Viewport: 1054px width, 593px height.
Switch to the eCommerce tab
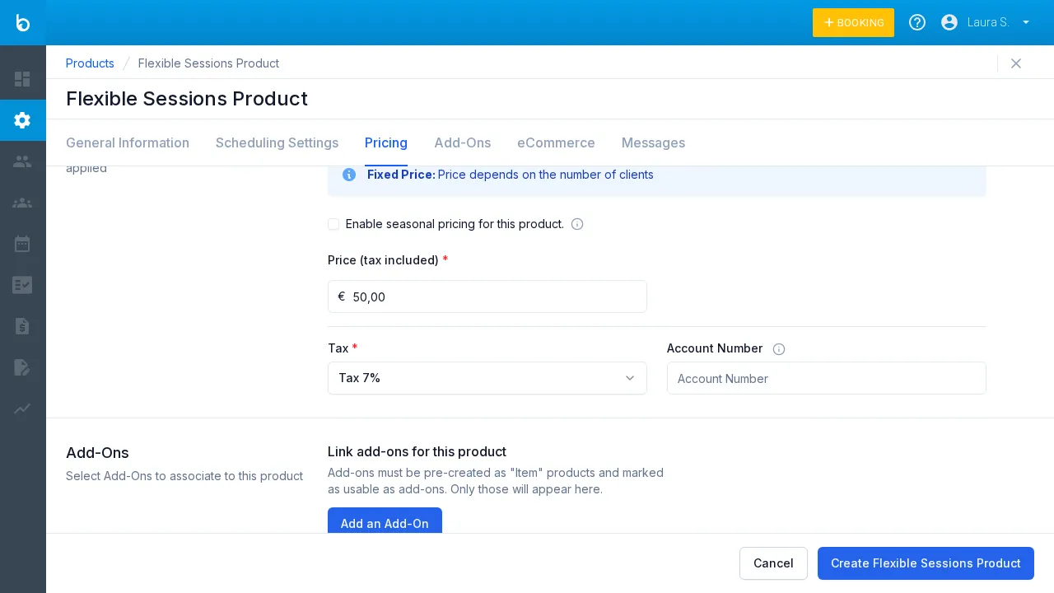[x=556, y=143]
